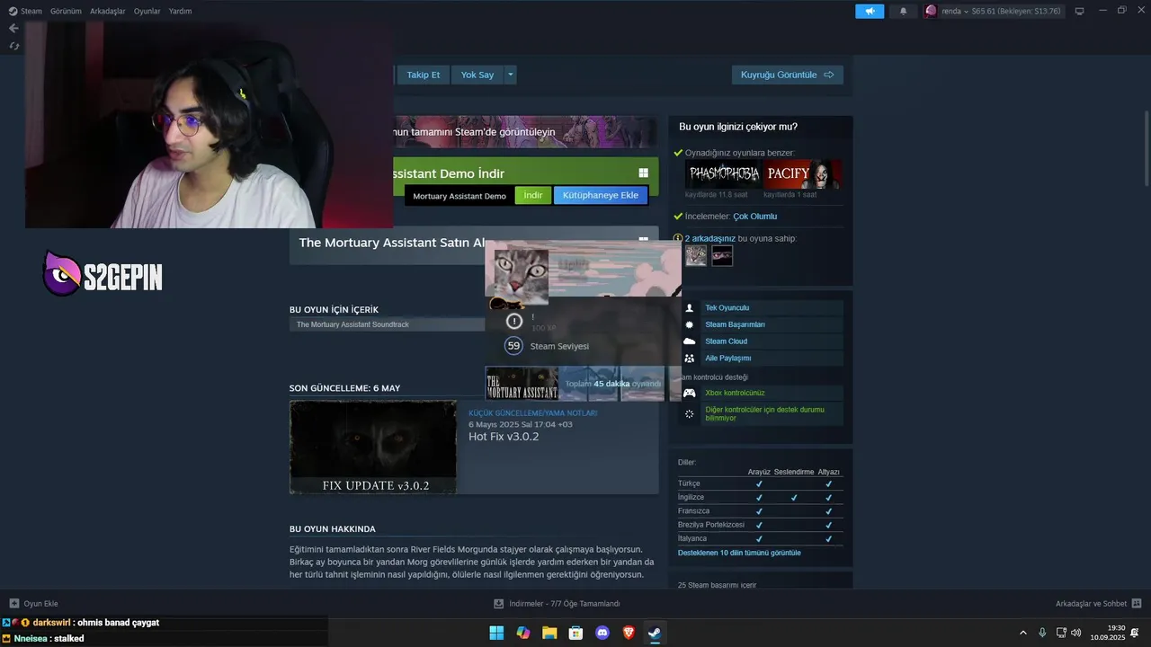This screenshot has width=1151, height=647.
Task: Click the Family Sharing people icon
Action: point(690,358)
